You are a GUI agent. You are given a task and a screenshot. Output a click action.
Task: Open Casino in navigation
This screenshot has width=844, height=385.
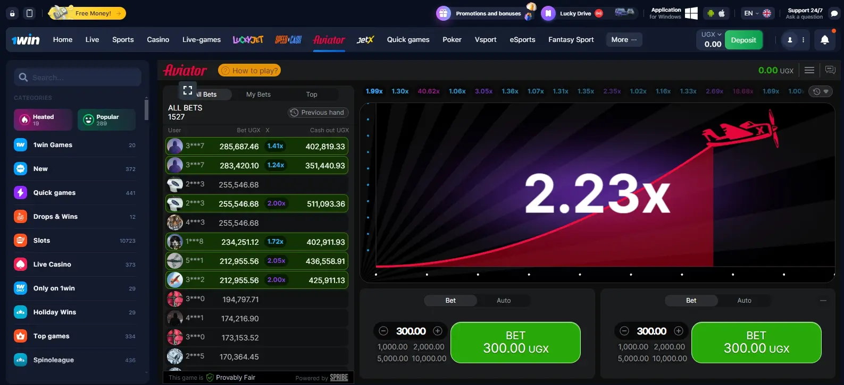tap(158, 40)
